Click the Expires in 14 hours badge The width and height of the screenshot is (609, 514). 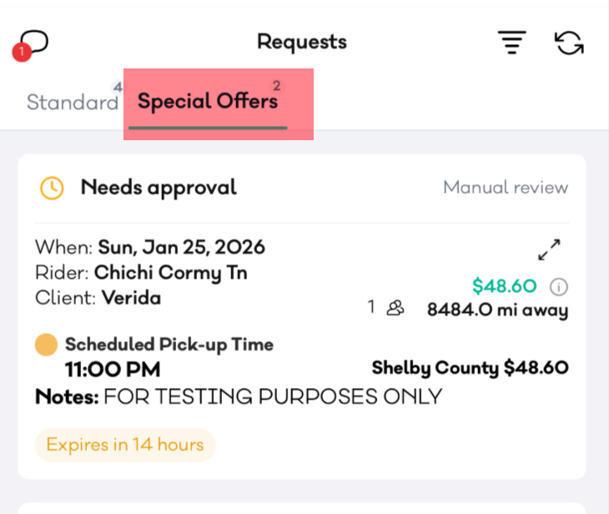pos(125,445)
